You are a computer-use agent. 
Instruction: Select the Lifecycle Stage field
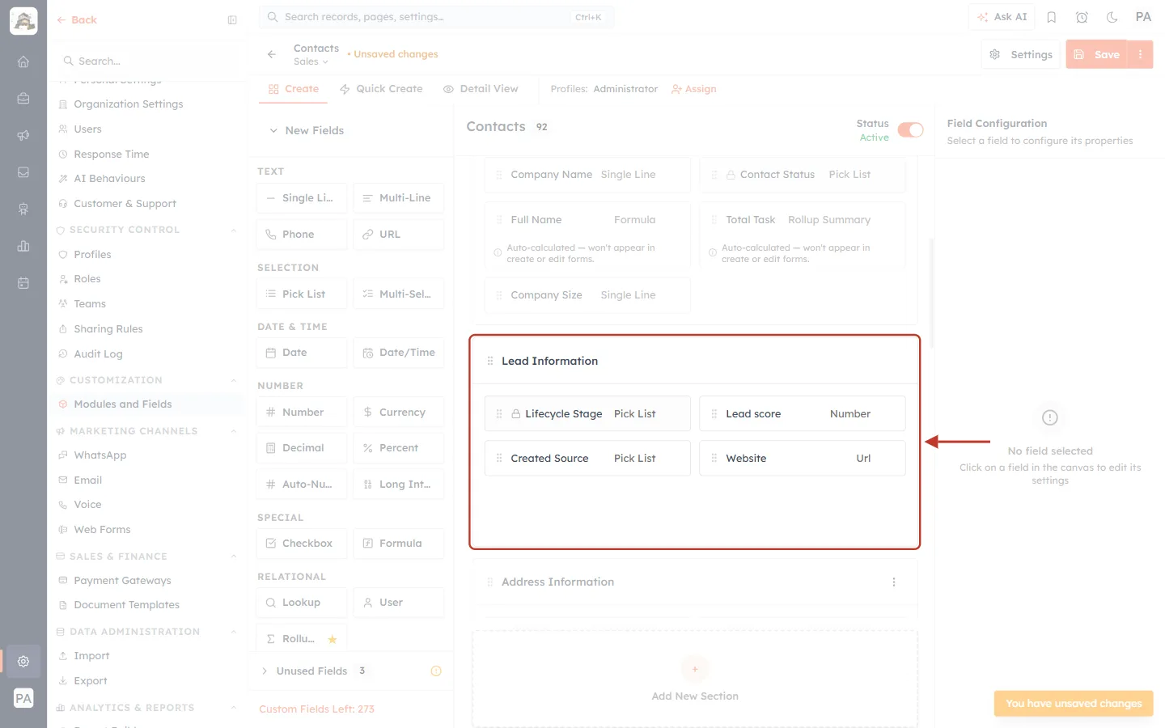[587, 413]
